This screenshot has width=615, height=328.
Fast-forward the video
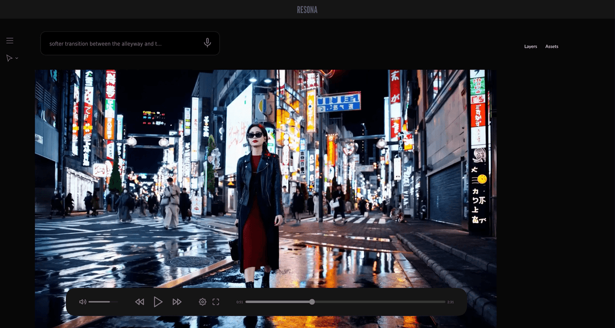(x=177, y=302)
